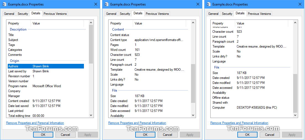Select Program name row Microsoft Office Word
The width and height of the screenshot is (305, 140).
[x=46, y=86]
